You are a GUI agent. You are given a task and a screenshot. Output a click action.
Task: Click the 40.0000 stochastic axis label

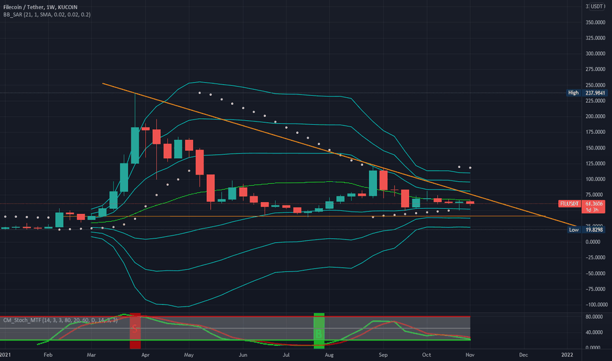595,332
